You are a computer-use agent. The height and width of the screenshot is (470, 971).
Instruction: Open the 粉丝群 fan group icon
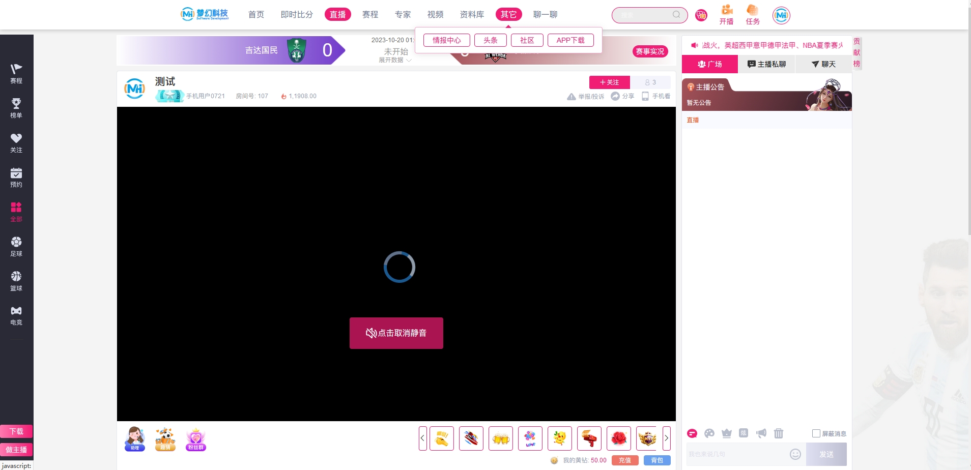point(195,439)
